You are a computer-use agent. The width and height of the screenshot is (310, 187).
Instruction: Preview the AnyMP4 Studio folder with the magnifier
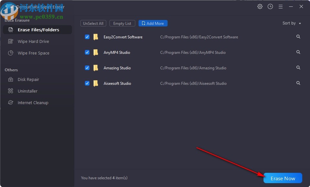tap(298, 52)
